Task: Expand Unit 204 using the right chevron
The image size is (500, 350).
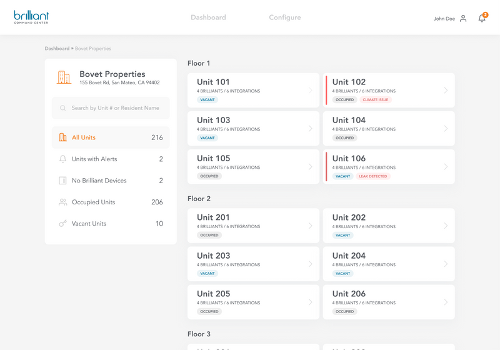Action: [446, 264]
